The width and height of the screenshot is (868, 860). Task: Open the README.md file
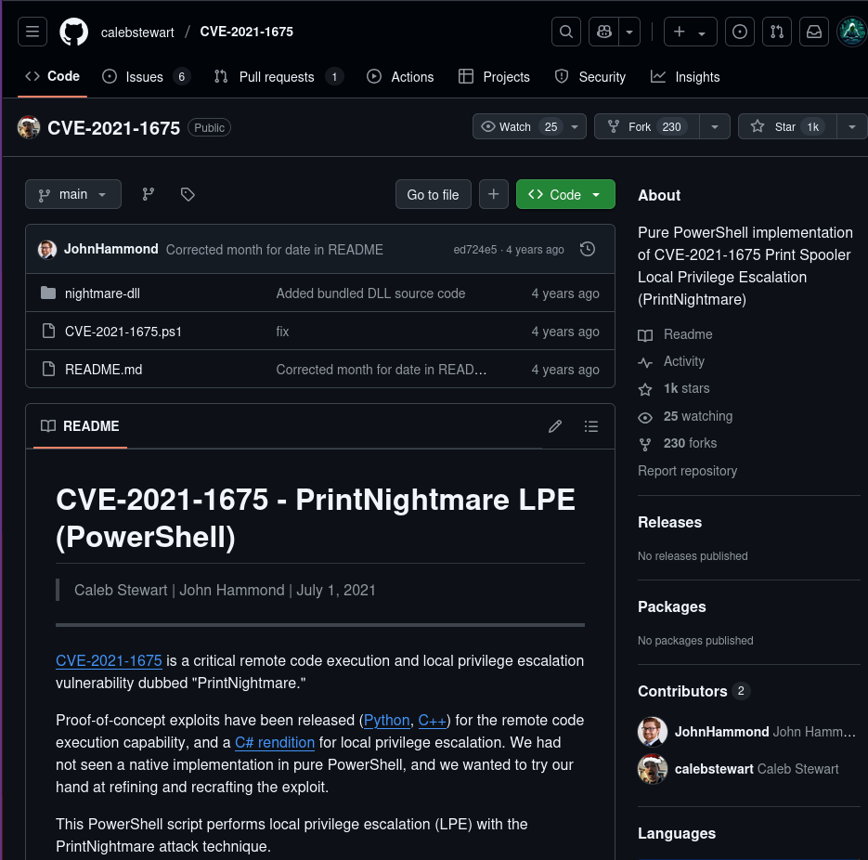104,370
